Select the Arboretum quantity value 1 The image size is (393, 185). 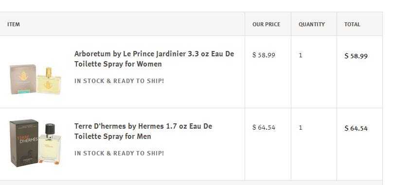coord(301,55)
